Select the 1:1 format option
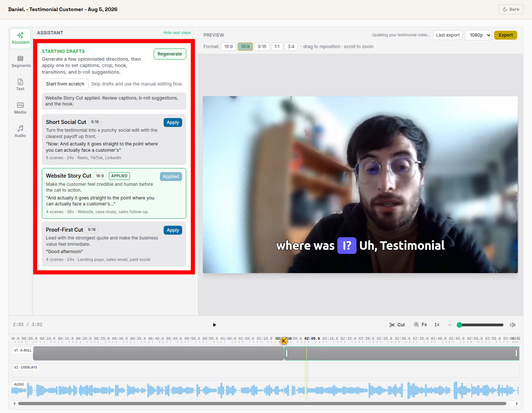 click(x=277, y=47)
